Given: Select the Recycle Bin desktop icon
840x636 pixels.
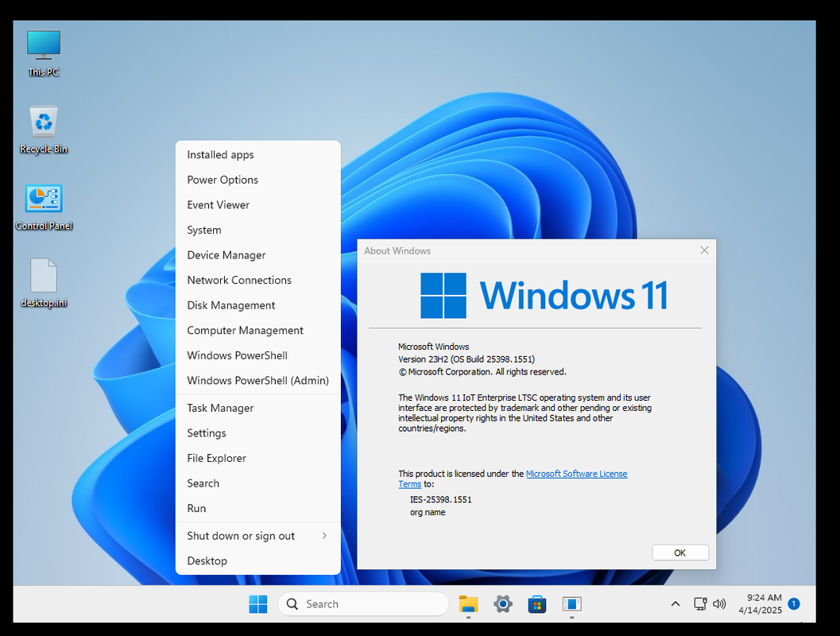Looking at the screenshot, I should click(44, 130).
